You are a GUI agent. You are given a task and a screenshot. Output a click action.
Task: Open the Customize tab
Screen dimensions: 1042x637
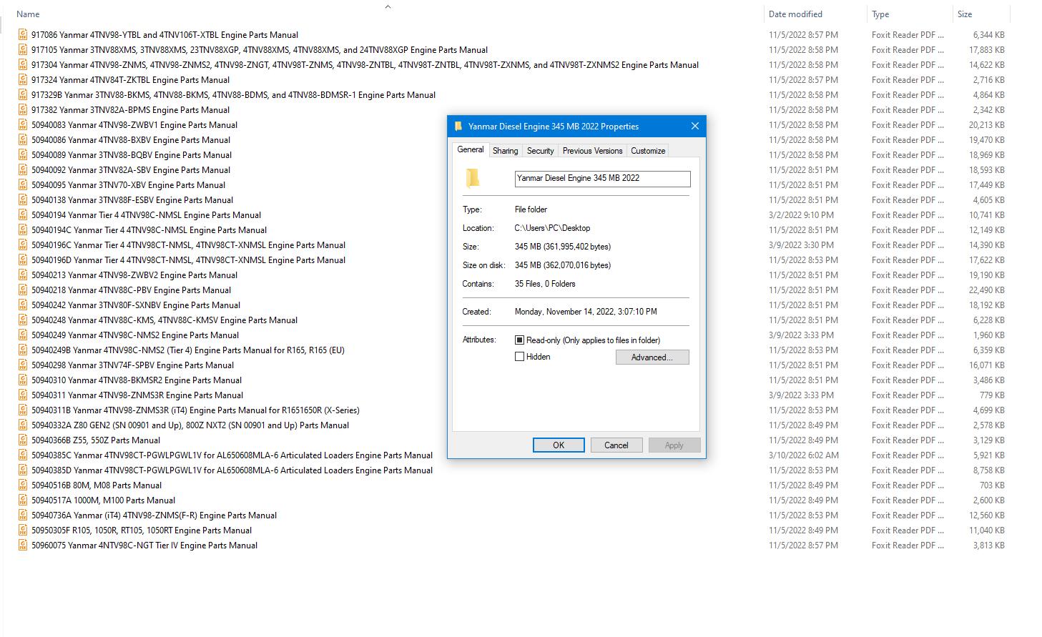pyautogui.click(x=648, y=151)
